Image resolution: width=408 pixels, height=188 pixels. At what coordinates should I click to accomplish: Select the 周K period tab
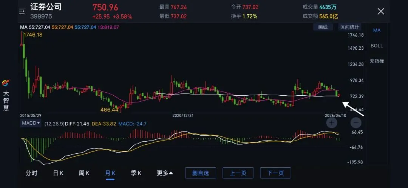pos(84,173)
